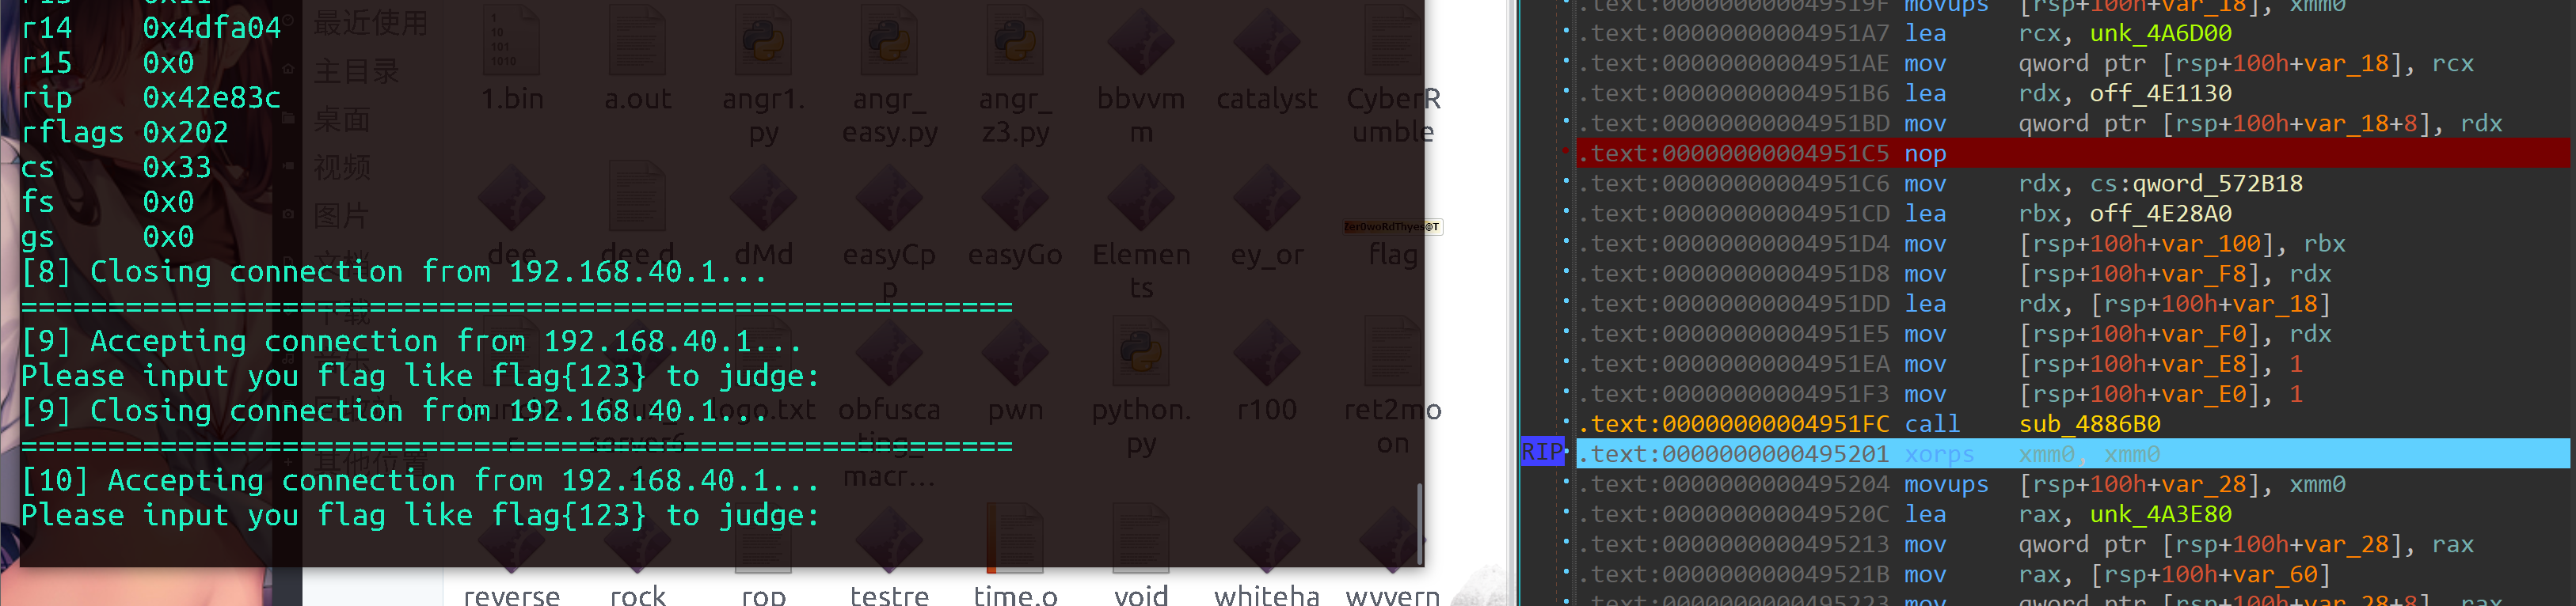
Task: Select the reverse file in file manager
Action: [511, 539]
